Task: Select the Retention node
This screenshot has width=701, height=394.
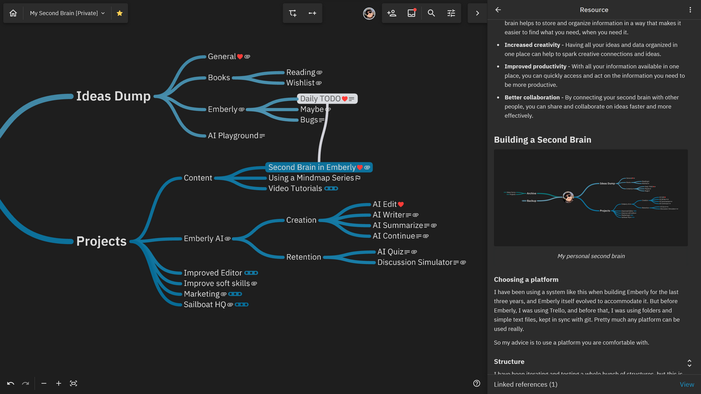Action: point(304,257)
